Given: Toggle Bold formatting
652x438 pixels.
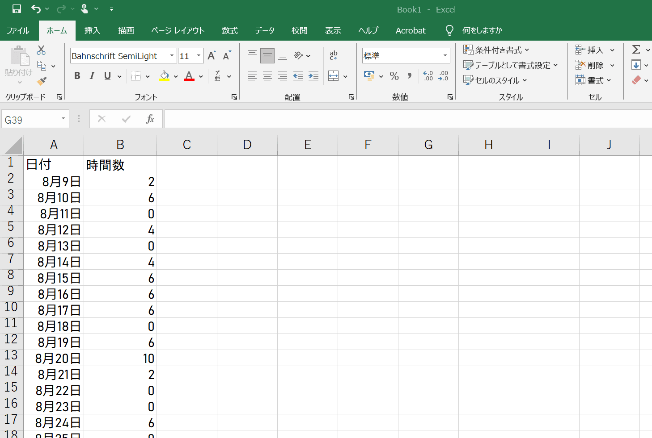Looking at the screenshot, I should (77, 76).
